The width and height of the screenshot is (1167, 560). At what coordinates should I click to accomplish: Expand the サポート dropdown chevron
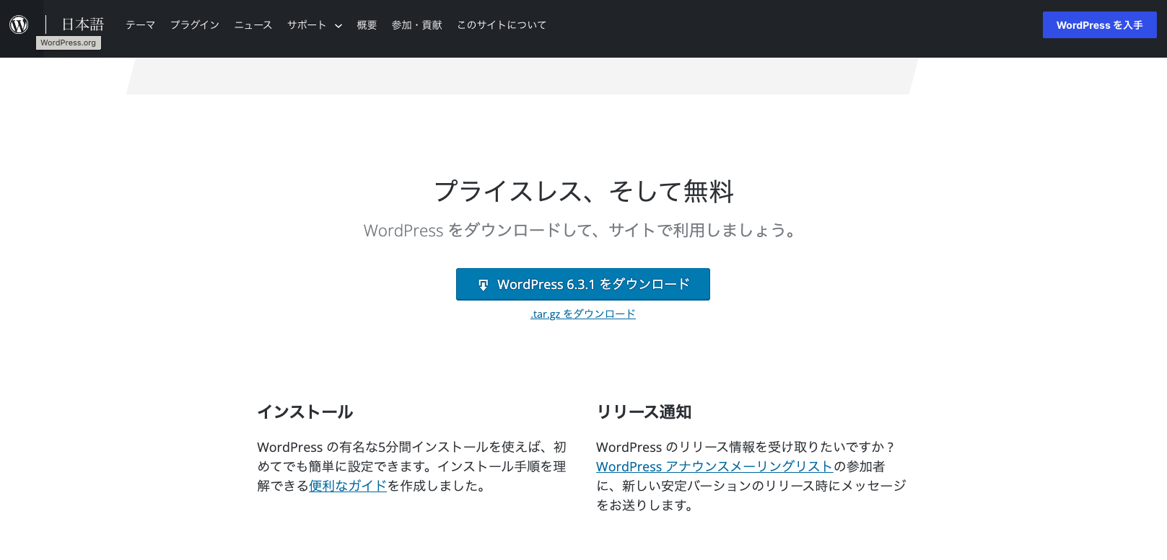click(338, 26)
